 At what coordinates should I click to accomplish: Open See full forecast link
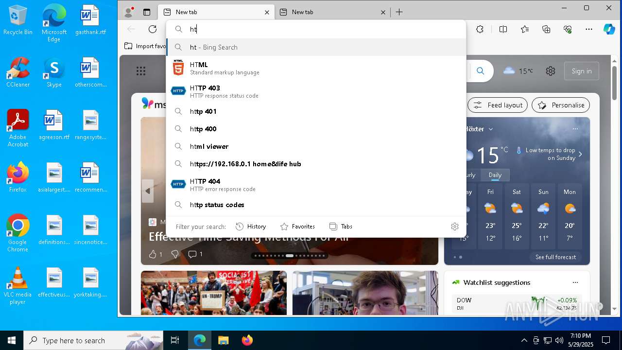pyautogui.click(x=555, y=257)
